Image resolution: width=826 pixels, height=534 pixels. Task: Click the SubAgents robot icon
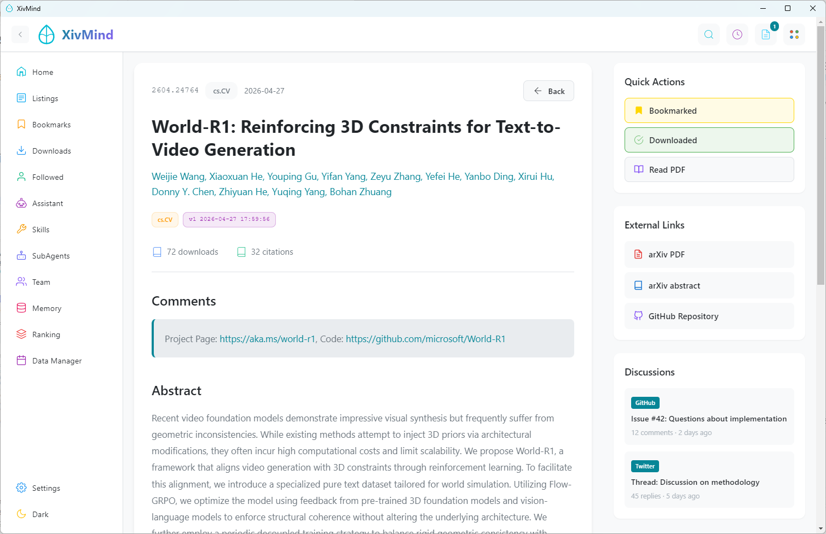click(x=21, y=256)
